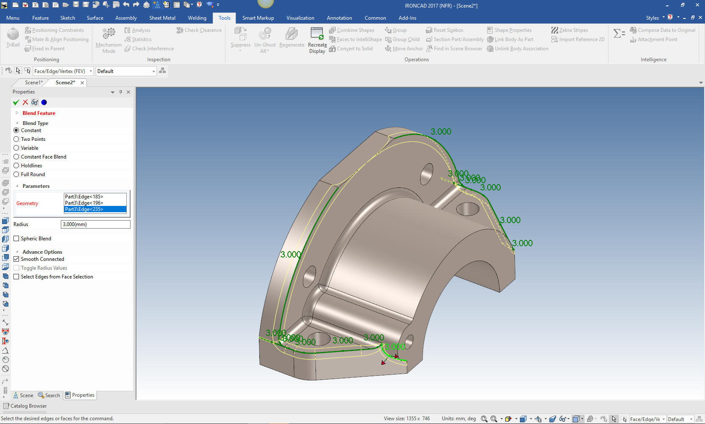Screen dimensions: 705x424
Task: Click the Radius input field
Action: click(x=95, y=224)
